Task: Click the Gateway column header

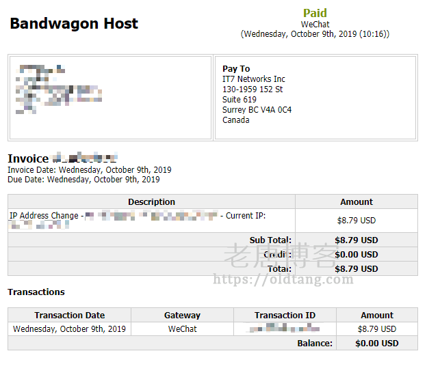Action: 182,316
